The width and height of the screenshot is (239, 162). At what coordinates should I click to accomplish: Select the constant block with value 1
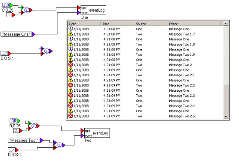[9, 15]
